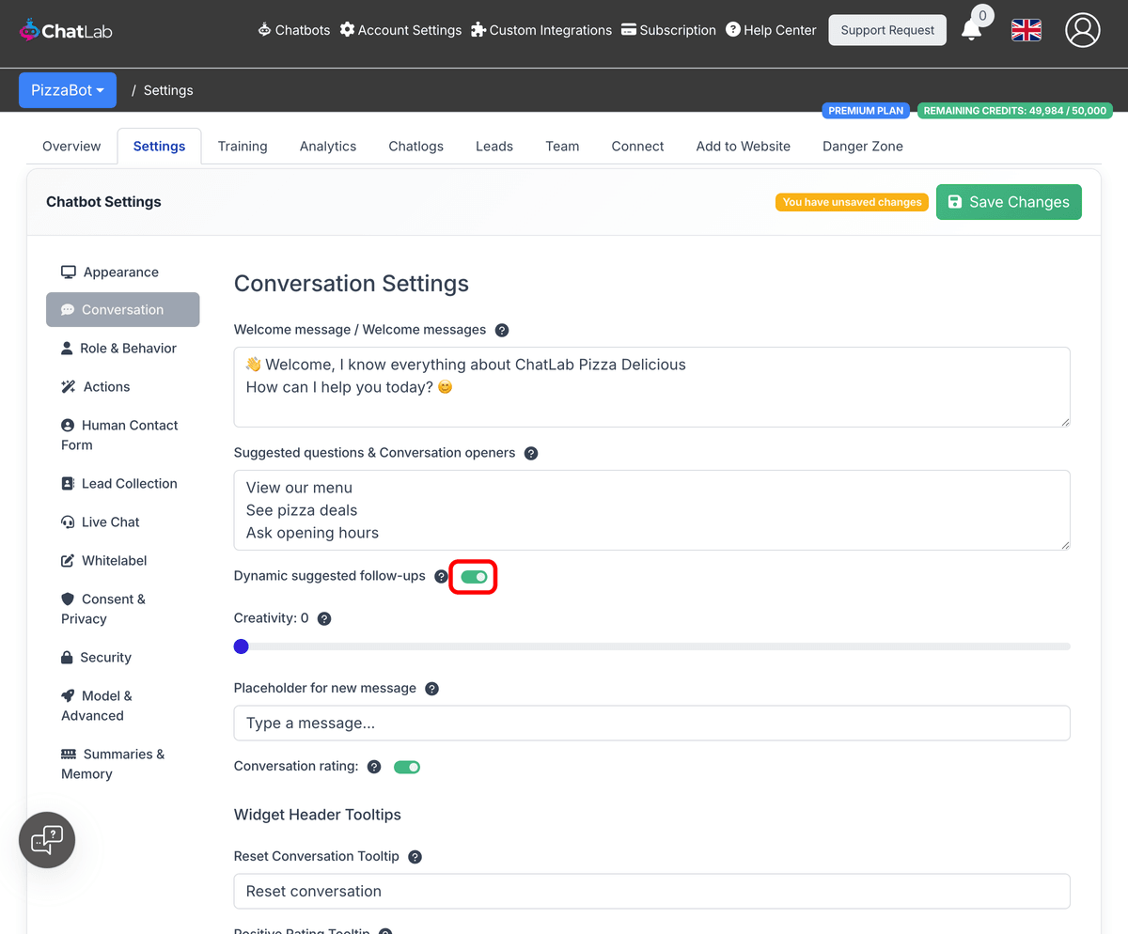Open a Support Request
Screen dimensions: 1128x934
pyautogui.click(x=886, y=29)
